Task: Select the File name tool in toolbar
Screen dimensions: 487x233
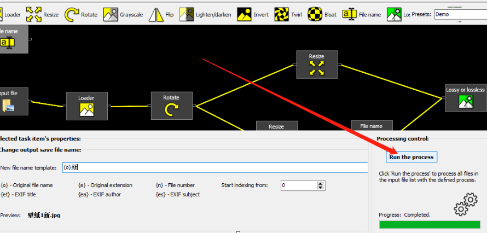Action: [362, 14]
